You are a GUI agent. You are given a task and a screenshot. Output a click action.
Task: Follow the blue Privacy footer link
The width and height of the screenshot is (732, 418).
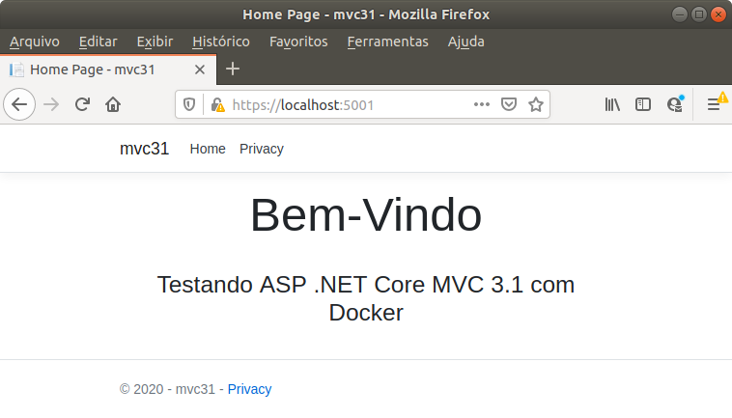point(249,389)
